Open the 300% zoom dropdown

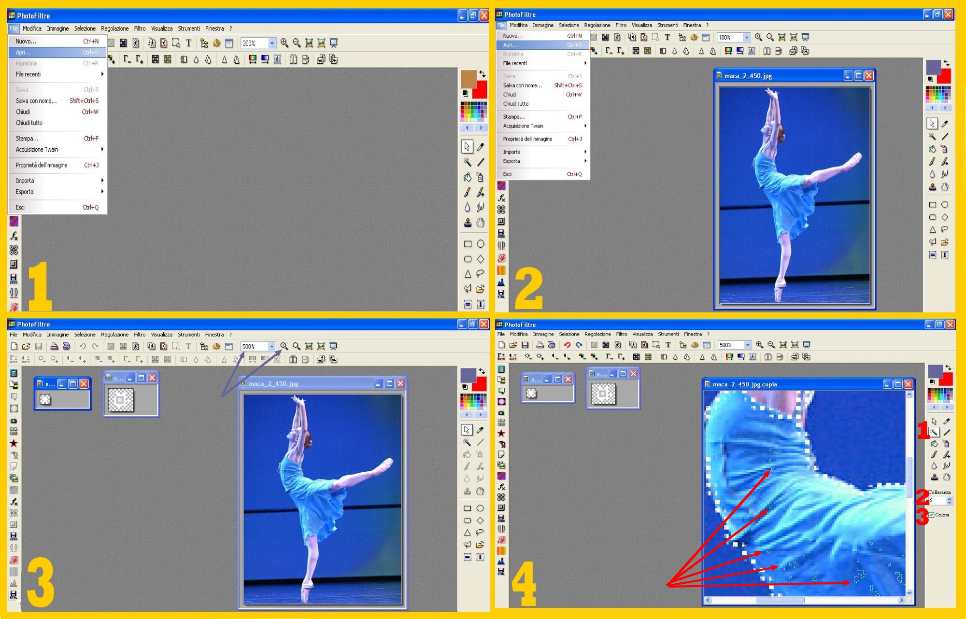tap(271, 43)
